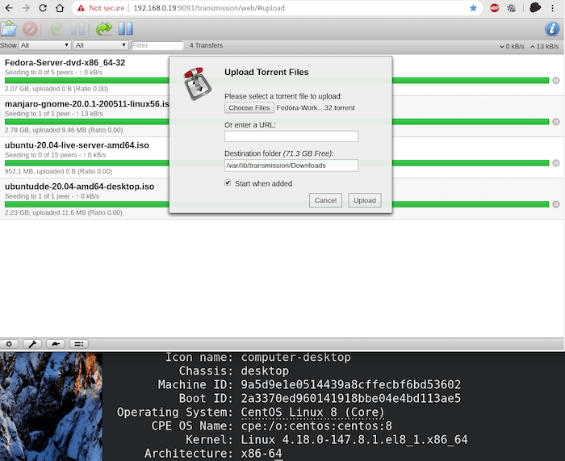Bookmark page with the star icon
565x461 pixels.
474,8
